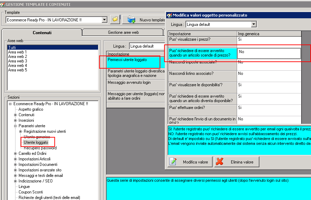Select Utente loggato in the tree

coord(36,142)
